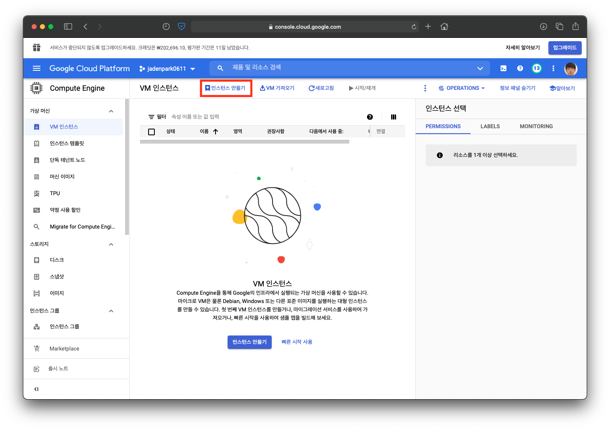Expand the search bar dropdown chevron

[480, 68]
